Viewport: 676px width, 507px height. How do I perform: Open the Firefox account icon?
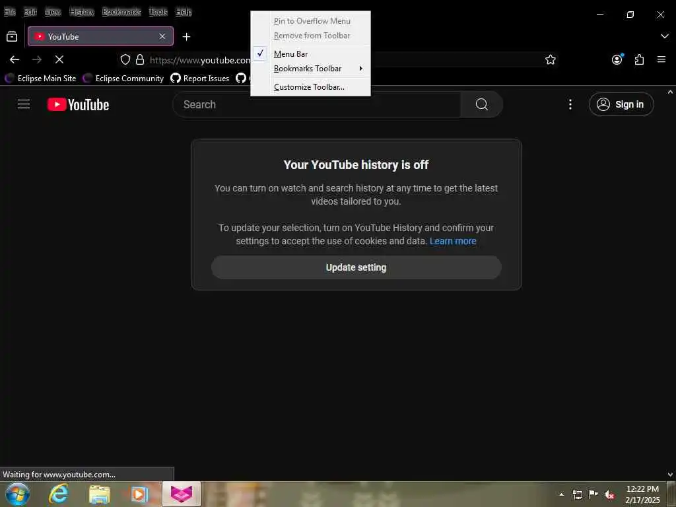click(x=617, y=59)
